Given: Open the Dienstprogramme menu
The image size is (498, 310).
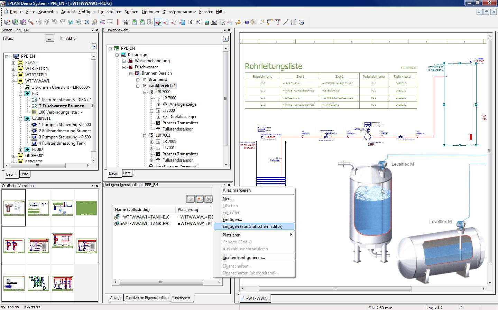Looking at the screenshot, I should click(179, 12).
